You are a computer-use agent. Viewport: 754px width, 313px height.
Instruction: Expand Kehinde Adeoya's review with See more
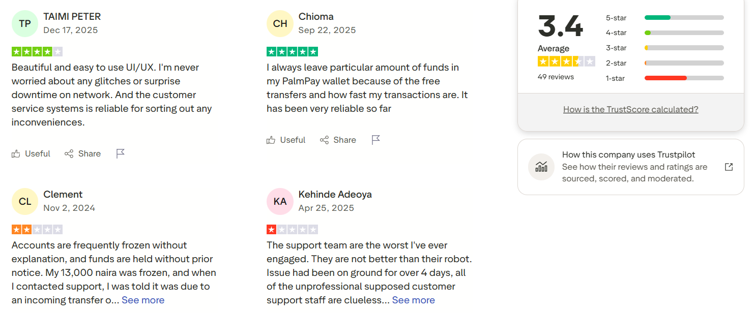tap(413, 300)
